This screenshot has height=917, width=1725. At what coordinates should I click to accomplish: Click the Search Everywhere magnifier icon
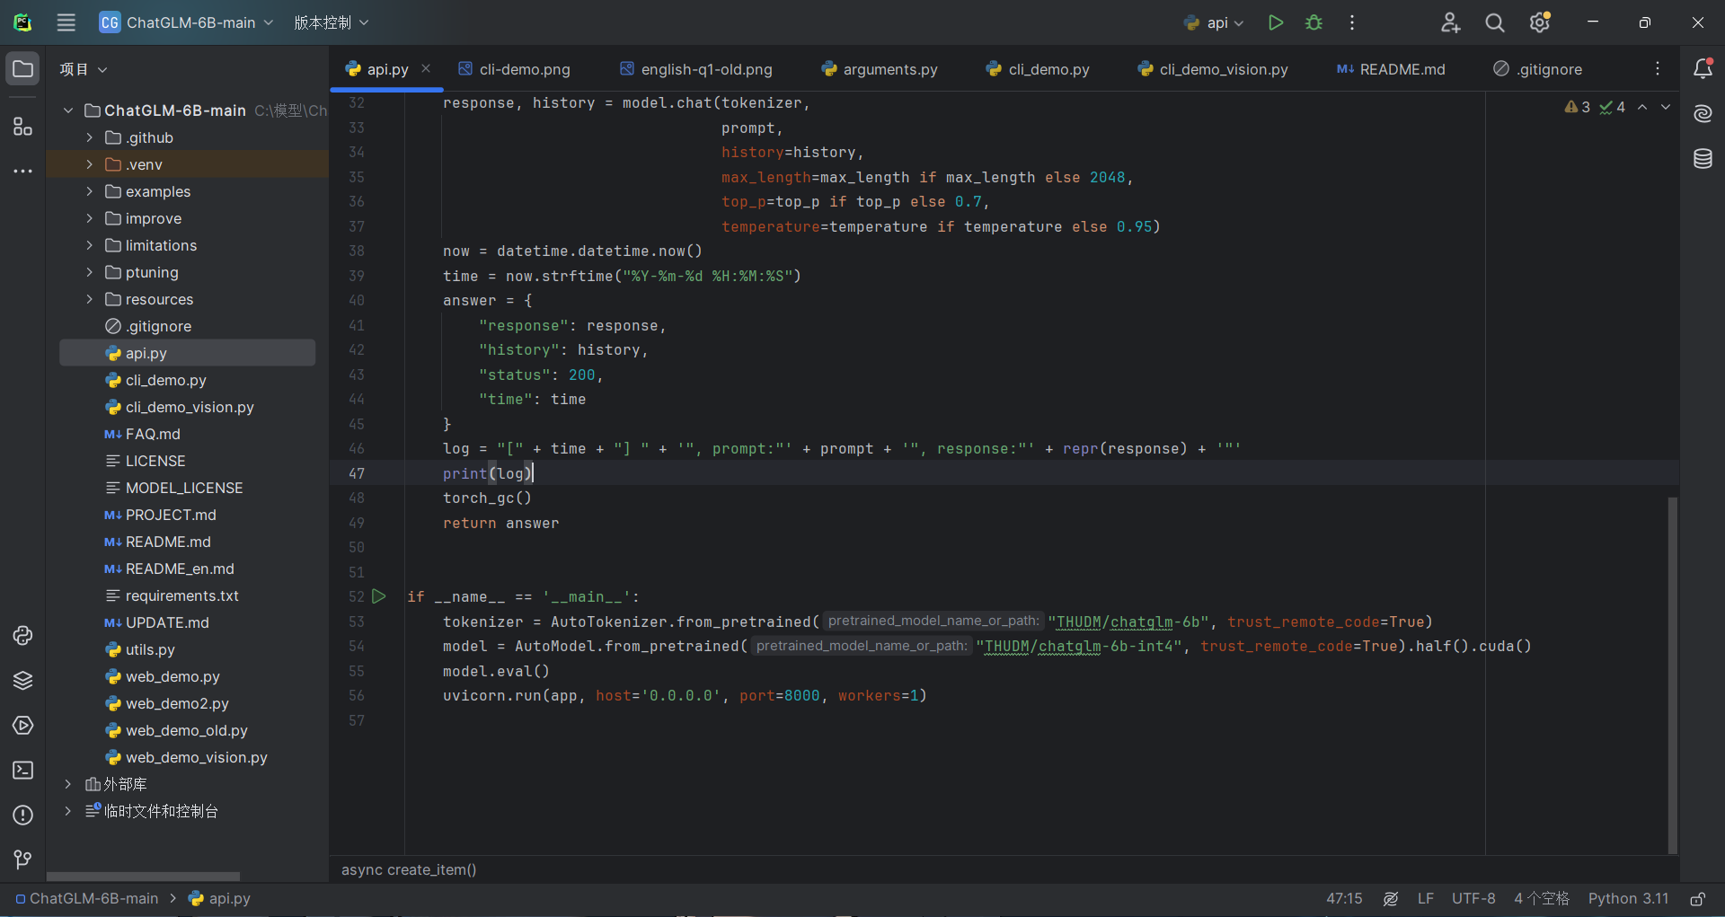pyautogui.click(x=1494, y=22)
